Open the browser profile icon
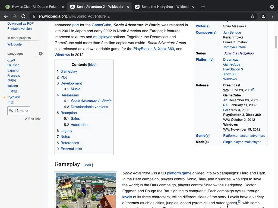278x208 pixels. tap(263, 16)
